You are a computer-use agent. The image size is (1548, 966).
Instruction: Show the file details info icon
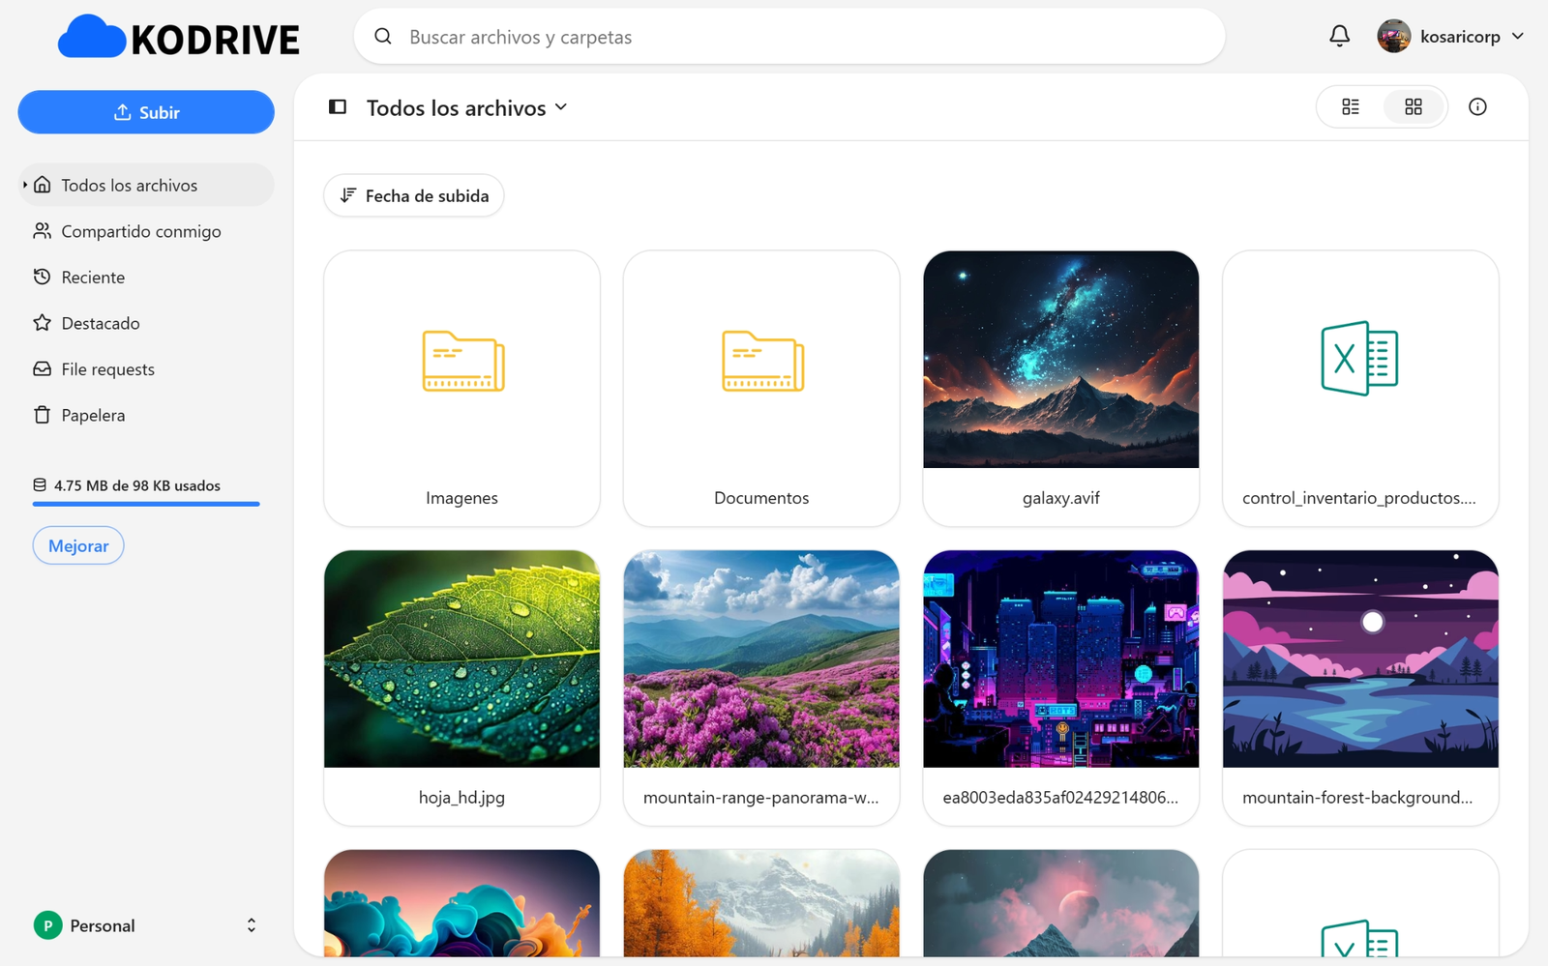click(1477, 106)
